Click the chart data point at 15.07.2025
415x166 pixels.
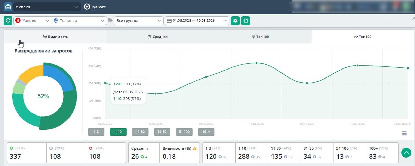[357, 65]
